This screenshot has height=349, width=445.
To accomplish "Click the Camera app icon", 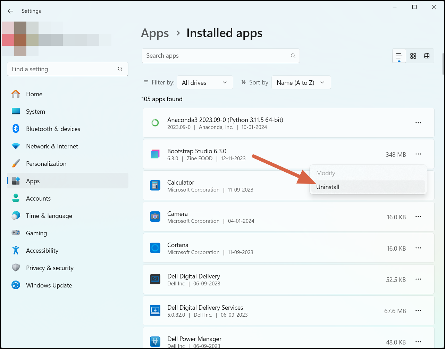I will (x=155, y=216).
